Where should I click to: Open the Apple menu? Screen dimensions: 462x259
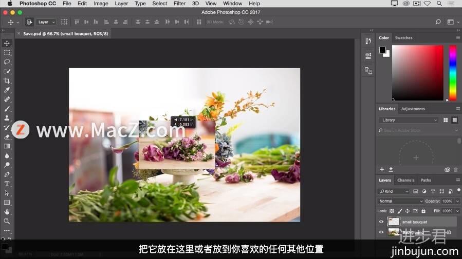(10, 4)
